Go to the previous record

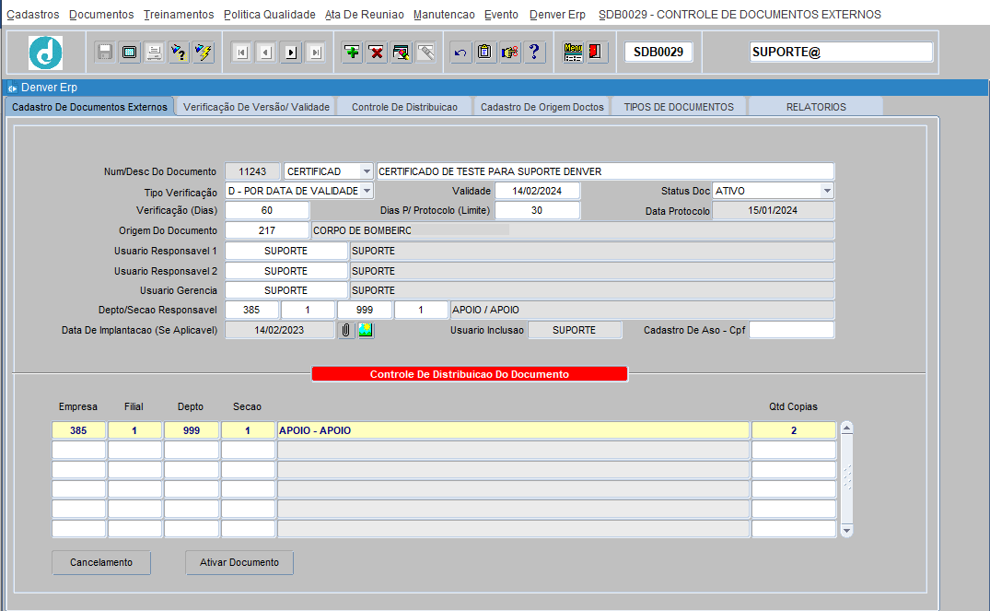coord(266,53)
